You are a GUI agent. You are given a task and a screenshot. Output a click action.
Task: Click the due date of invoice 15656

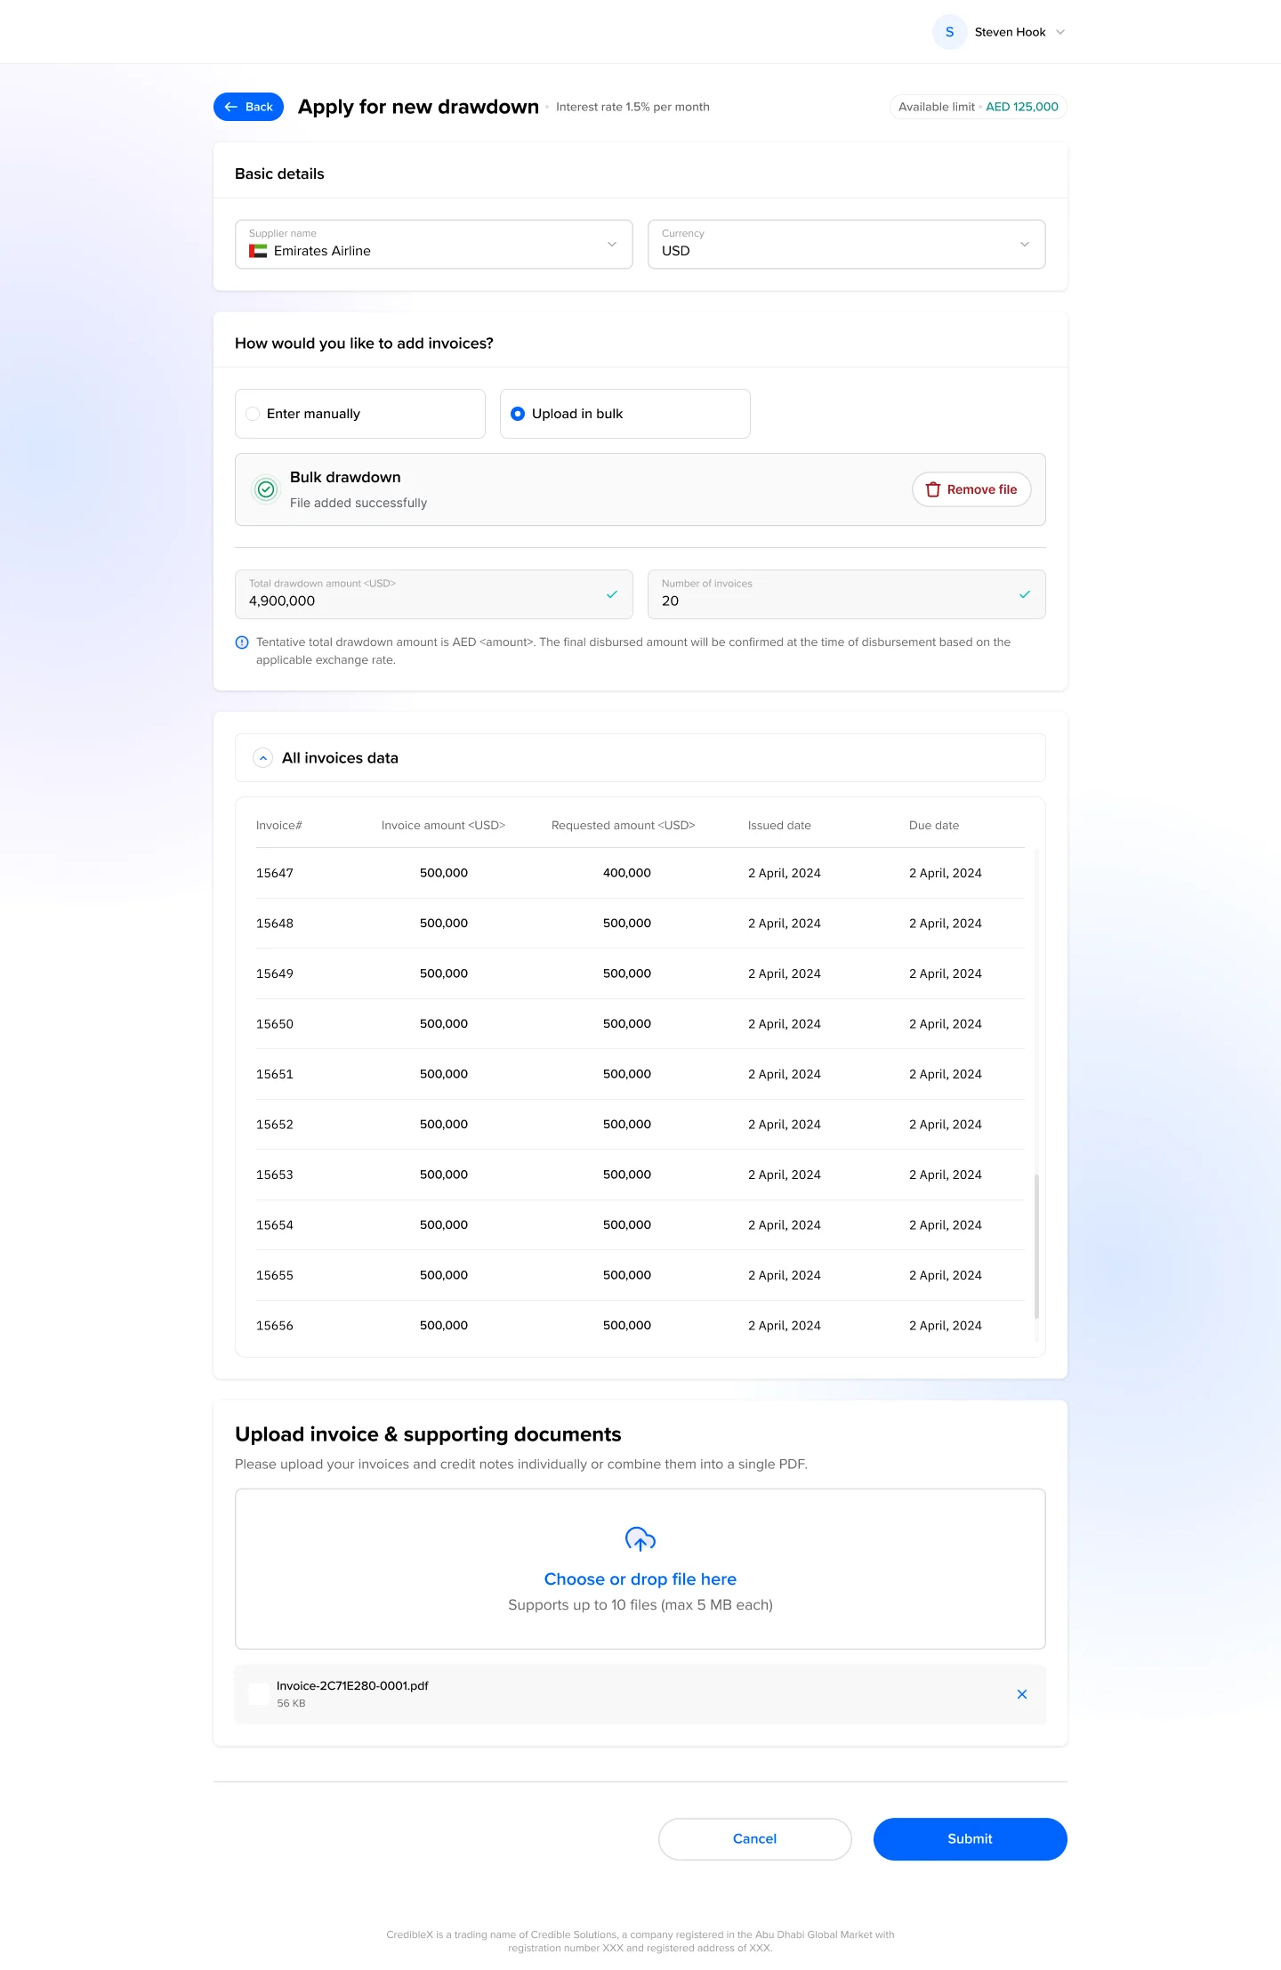click(946, 1326)
